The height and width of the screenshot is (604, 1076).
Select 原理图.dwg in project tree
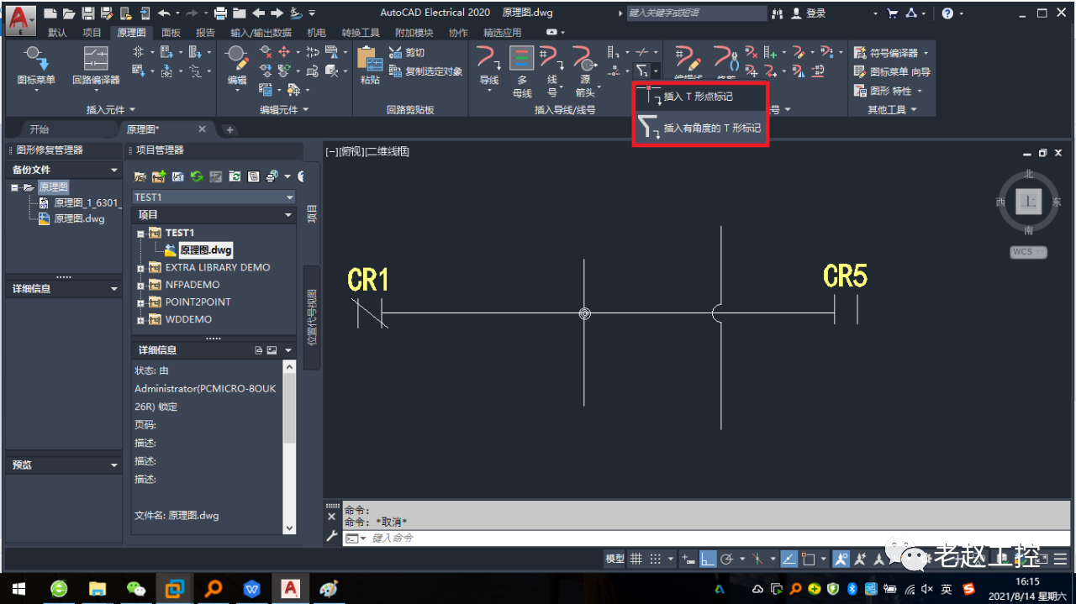click(x=205, y=249)
